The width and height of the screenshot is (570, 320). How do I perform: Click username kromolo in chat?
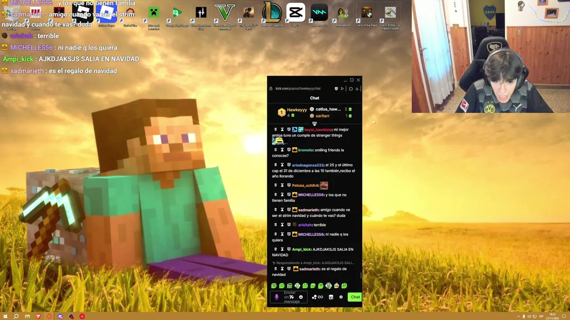coord(305,150)
